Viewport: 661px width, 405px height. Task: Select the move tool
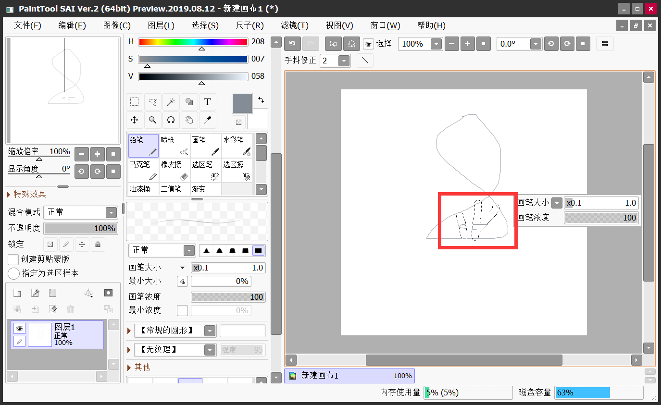pos(135,120)
